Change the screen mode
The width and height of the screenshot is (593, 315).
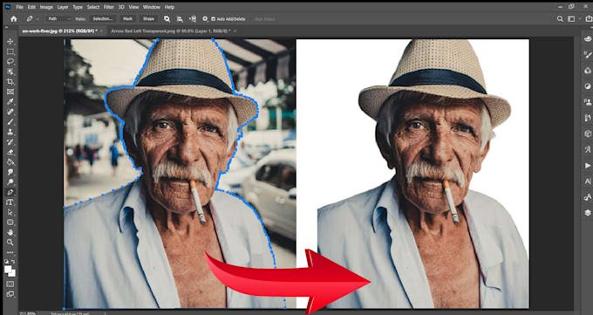tap(10, 294)
